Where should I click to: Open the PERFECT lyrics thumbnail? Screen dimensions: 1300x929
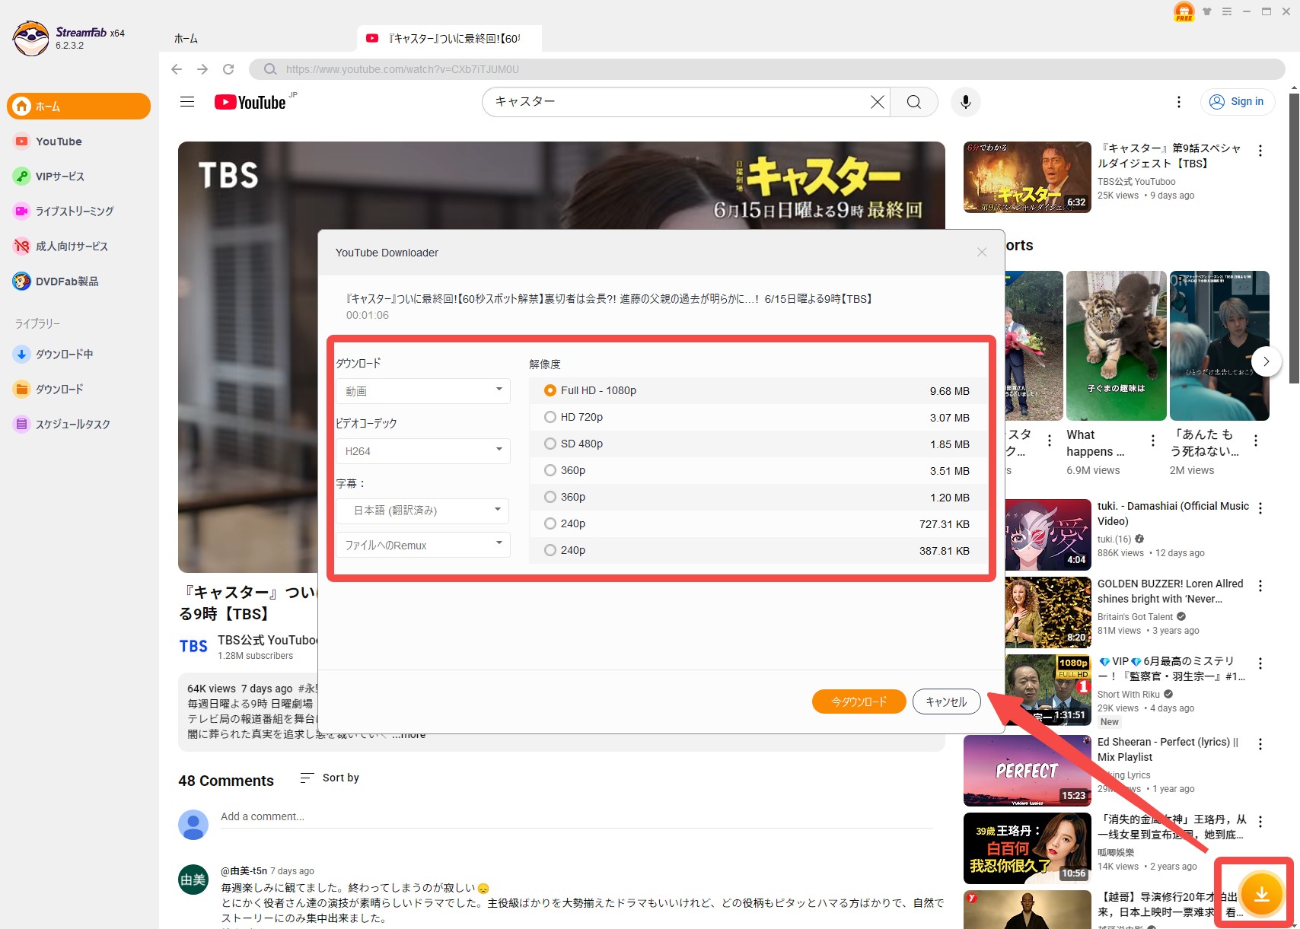coord(1027,771)
